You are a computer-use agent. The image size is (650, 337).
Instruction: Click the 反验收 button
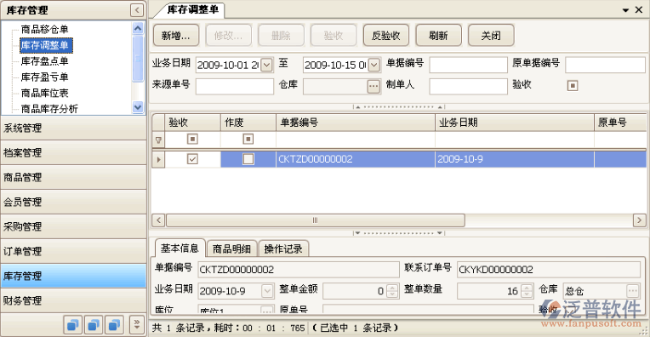(386, 36)
